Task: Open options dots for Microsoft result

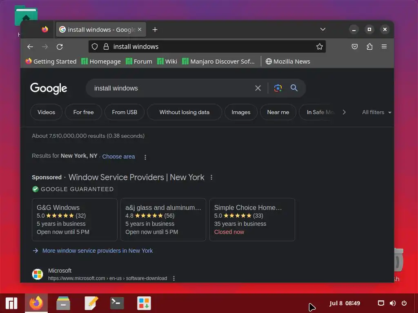Action: 174,278
